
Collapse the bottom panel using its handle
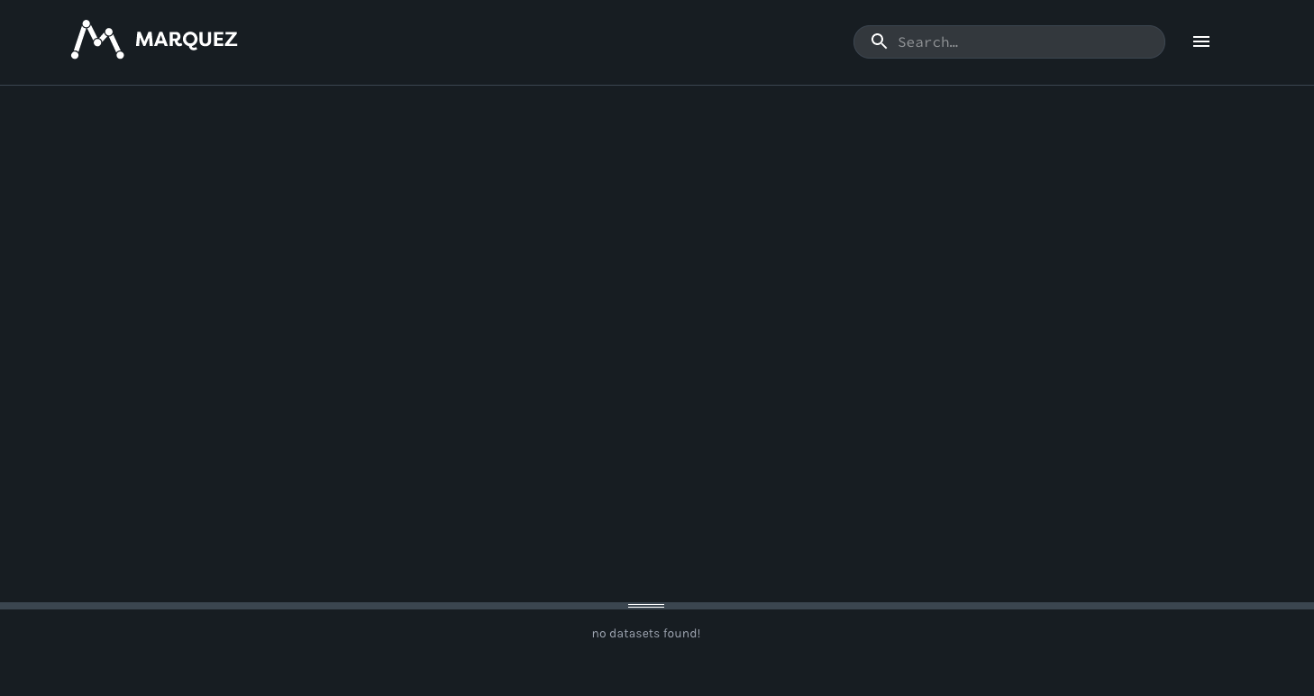[645, 605]
